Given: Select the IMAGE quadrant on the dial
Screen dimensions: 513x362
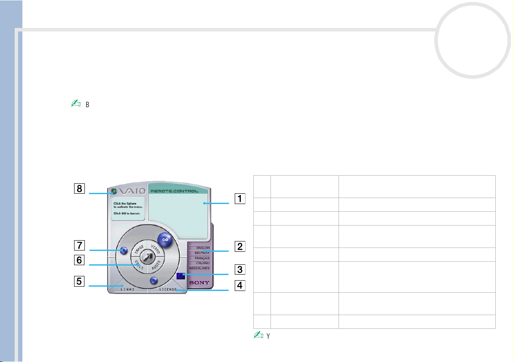Looking at the screenshot, I should pos(139,249).
